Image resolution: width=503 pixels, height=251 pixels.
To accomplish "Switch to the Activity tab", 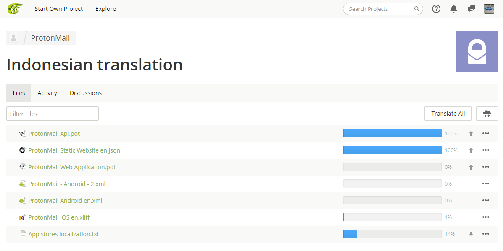I will click(x=47, y=93).
